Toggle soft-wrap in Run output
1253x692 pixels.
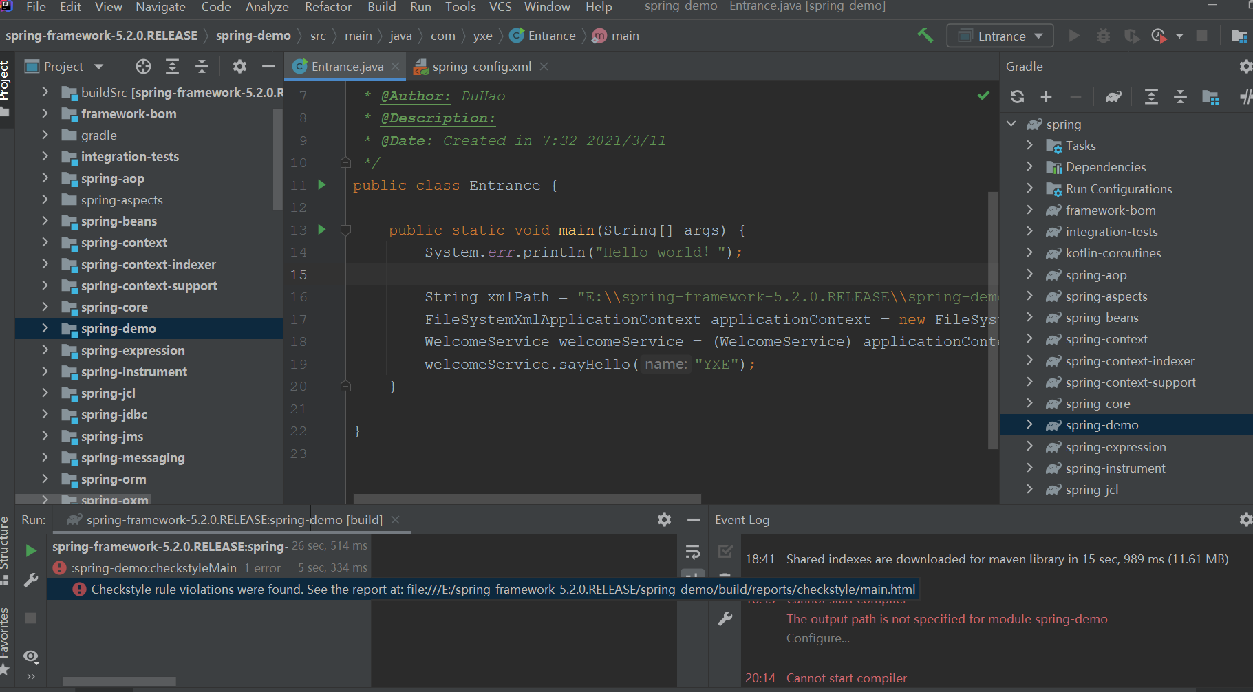[x=692, y=551]
